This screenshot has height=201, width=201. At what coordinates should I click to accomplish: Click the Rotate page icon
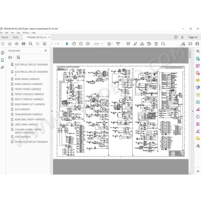pos(163,44)
